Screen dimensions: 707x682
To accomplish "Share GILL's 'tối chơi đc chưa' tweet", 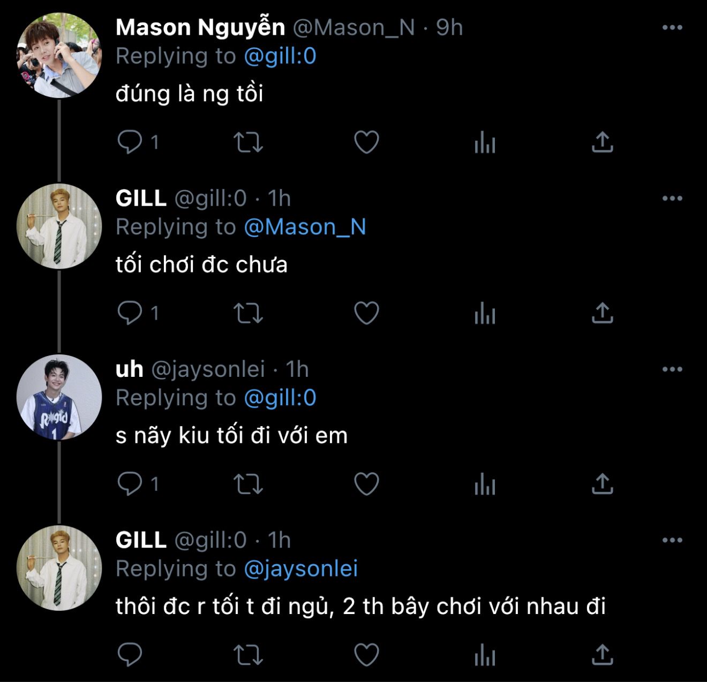I will coord(602,313).
